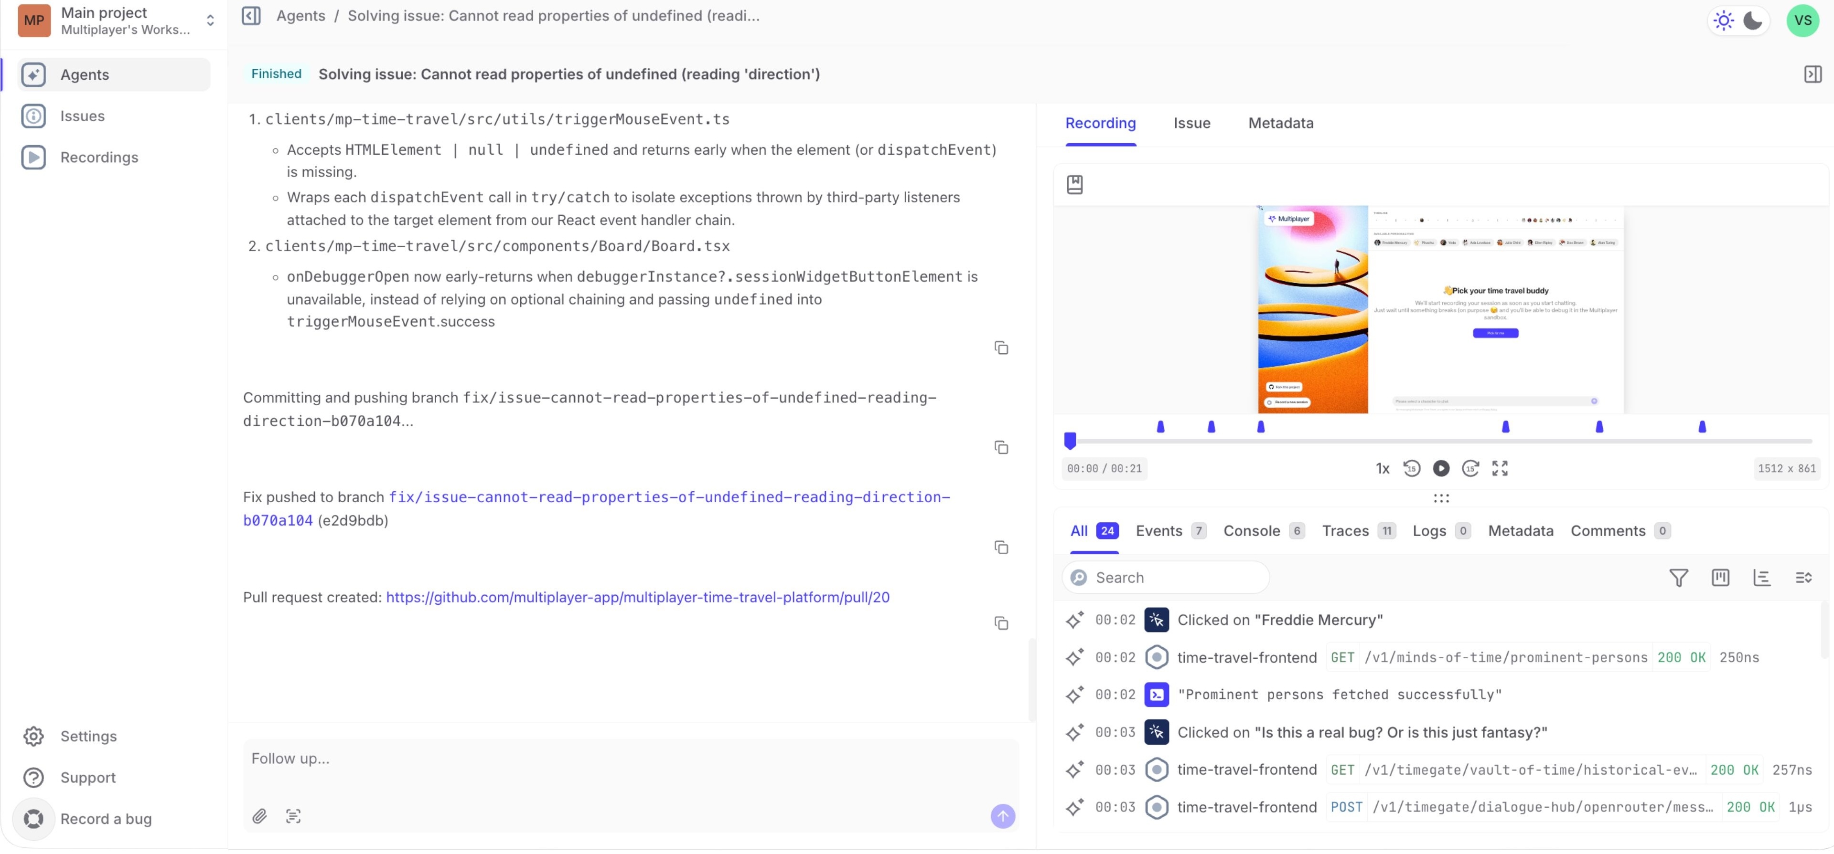Click sparkle icon for Freddie Mercury click event

1073,621
